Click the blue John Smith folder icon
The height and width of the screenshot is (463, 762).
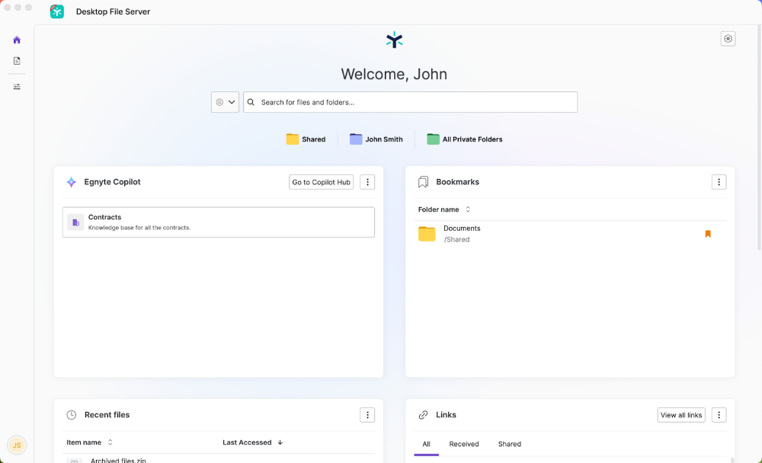[356, 139]
